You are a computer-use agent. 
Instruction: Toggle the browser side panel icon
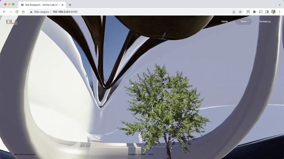point(267,12)
